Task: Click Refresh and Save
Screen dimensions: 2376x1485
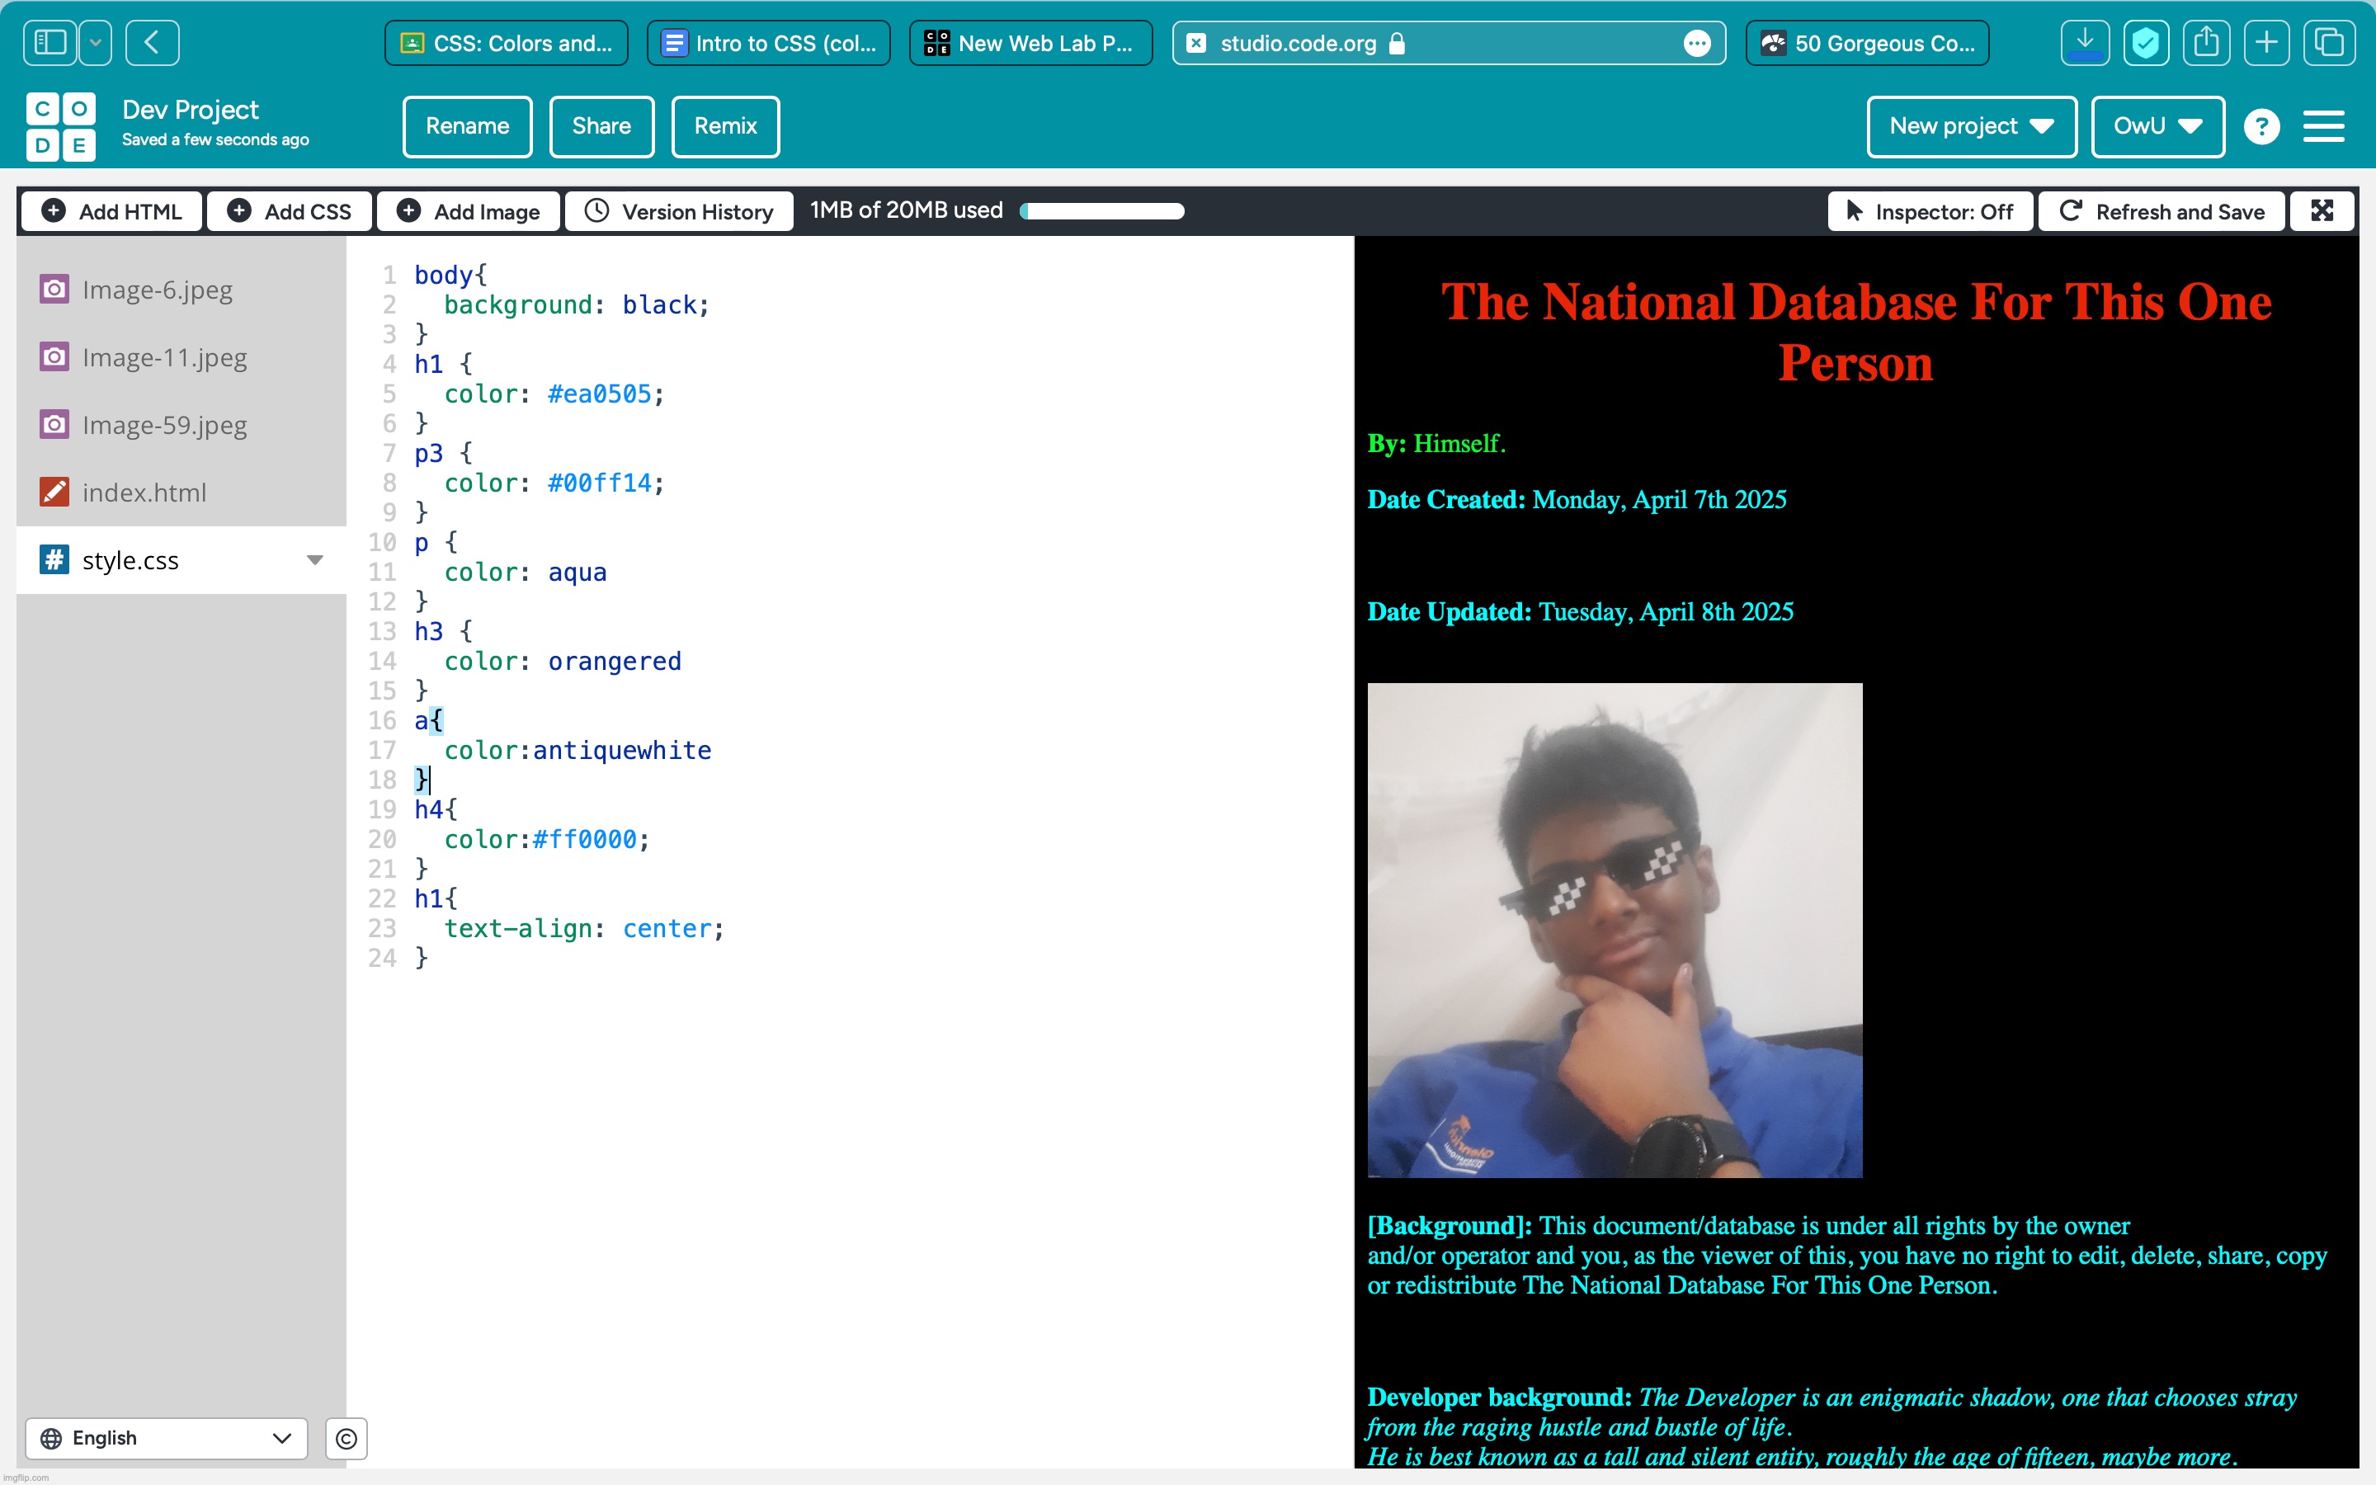Action: [2162, 212]
